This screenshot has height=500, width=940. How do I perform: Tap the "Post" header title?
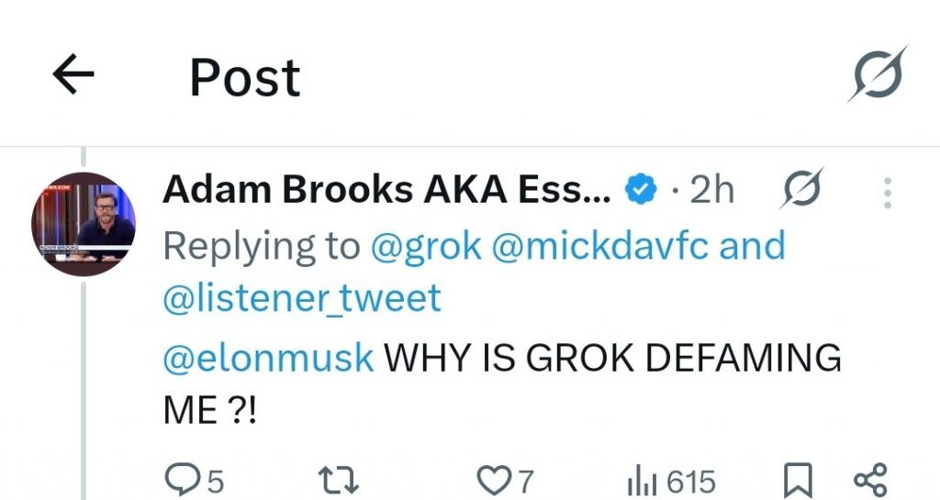(244, 77)
